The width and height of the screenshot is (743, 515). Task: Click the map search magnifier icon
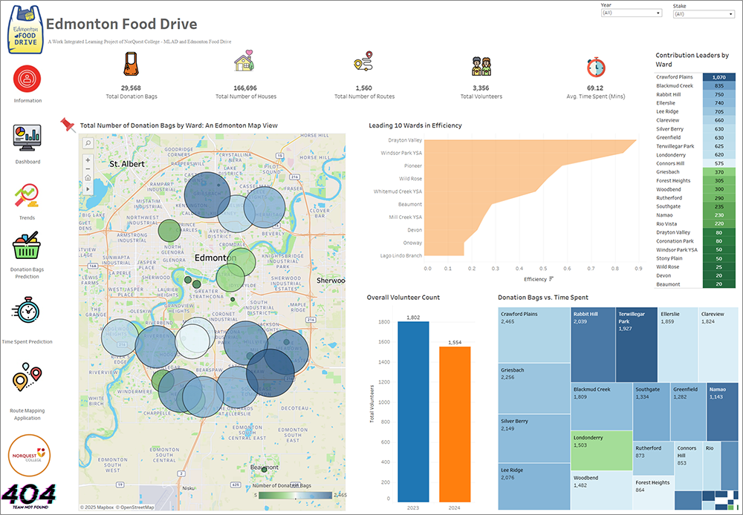click(88, 143)
